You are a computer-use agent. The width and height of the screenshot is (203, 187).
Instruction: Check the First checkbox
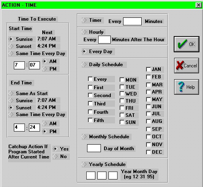coord(90,87)
